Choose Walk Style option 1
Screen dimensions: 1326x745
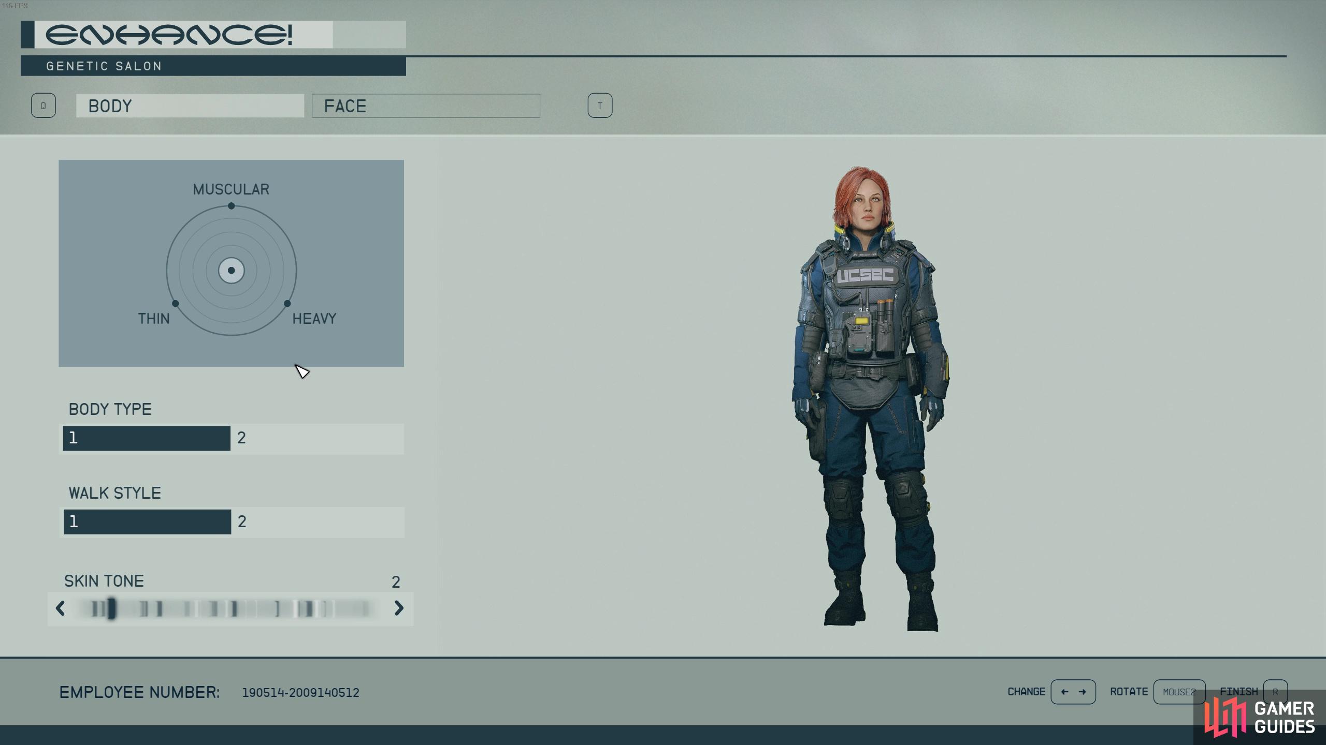click(x=147, y=521)
